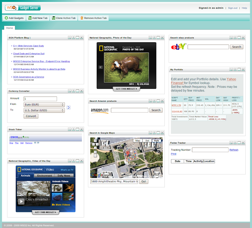The image size is (252, 228).
Task: Click ENLARGE on the National Geographic photo
Action: point(143,84)
